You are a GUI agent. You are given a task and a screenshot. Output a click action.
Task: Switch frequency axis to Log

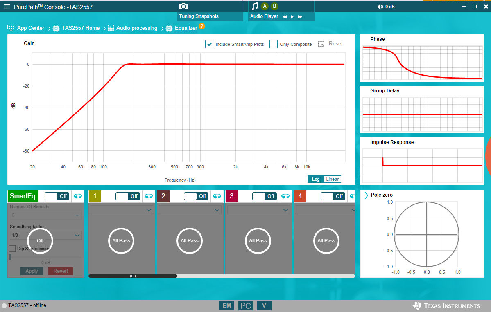[x=316, y=179]
